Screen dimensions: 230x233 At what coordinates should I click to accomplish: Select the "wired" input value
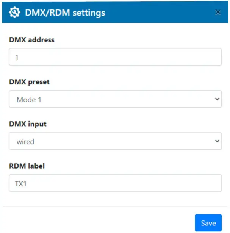coord(25,142)
